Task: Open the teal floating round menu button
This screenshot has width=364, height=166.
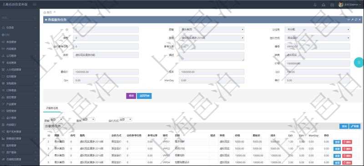Action: 359,63
